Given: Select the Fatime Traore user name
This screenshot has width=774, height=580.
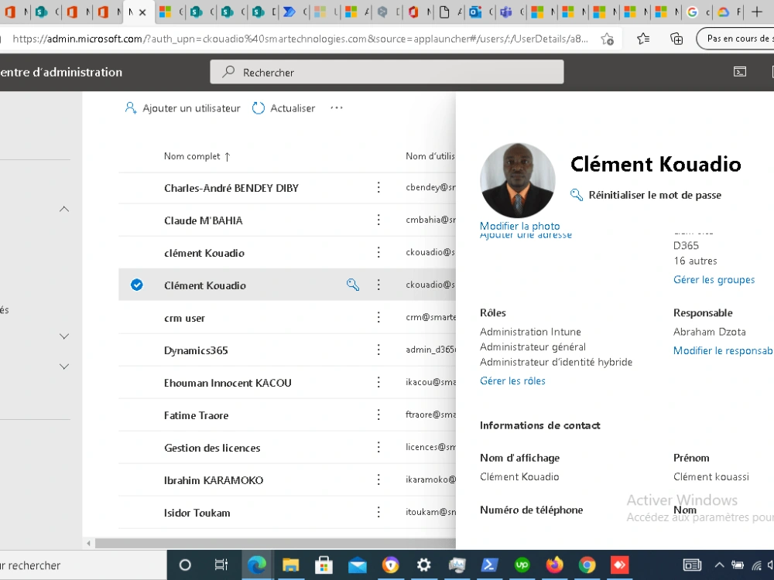Looking at the screenshot, I should 196,415.
